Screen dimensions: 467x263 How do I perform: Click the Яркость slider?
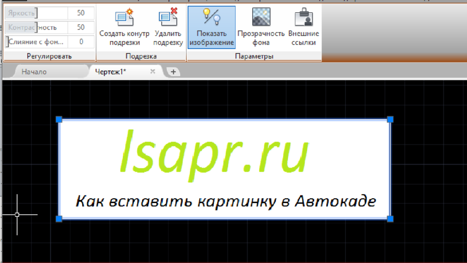coord(36,13)
